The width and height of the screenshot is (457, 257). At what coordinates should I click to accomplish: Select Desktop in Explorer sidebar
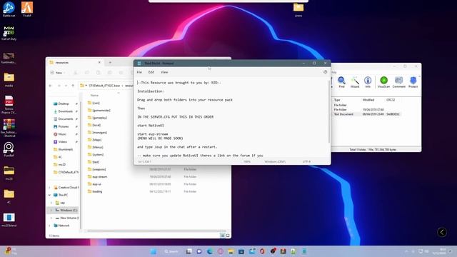64,104
